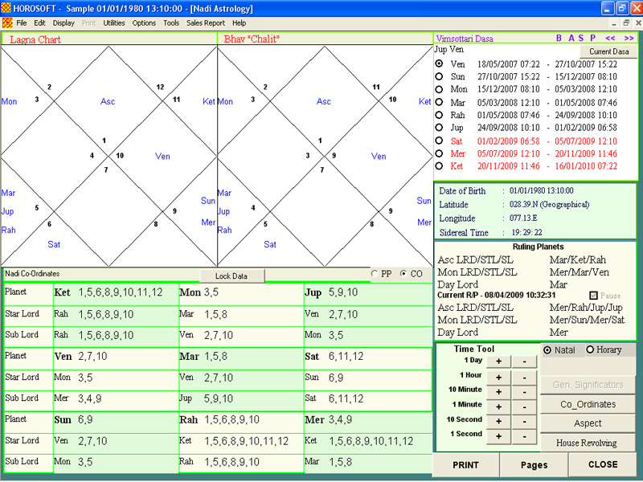Image resolution: width=643 pixels, height=482 pixels.
Task: Select the Mar dasa period radio button
Action: click(439, 102)
